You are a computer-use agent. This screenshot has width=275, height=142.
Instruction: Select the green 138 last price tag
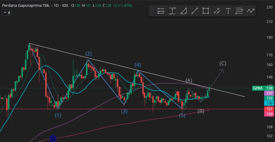[x=269, y=88]
